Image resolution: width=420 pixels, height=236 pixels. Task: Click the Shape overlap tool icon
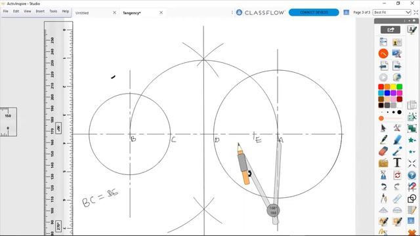tap(411, 199)
